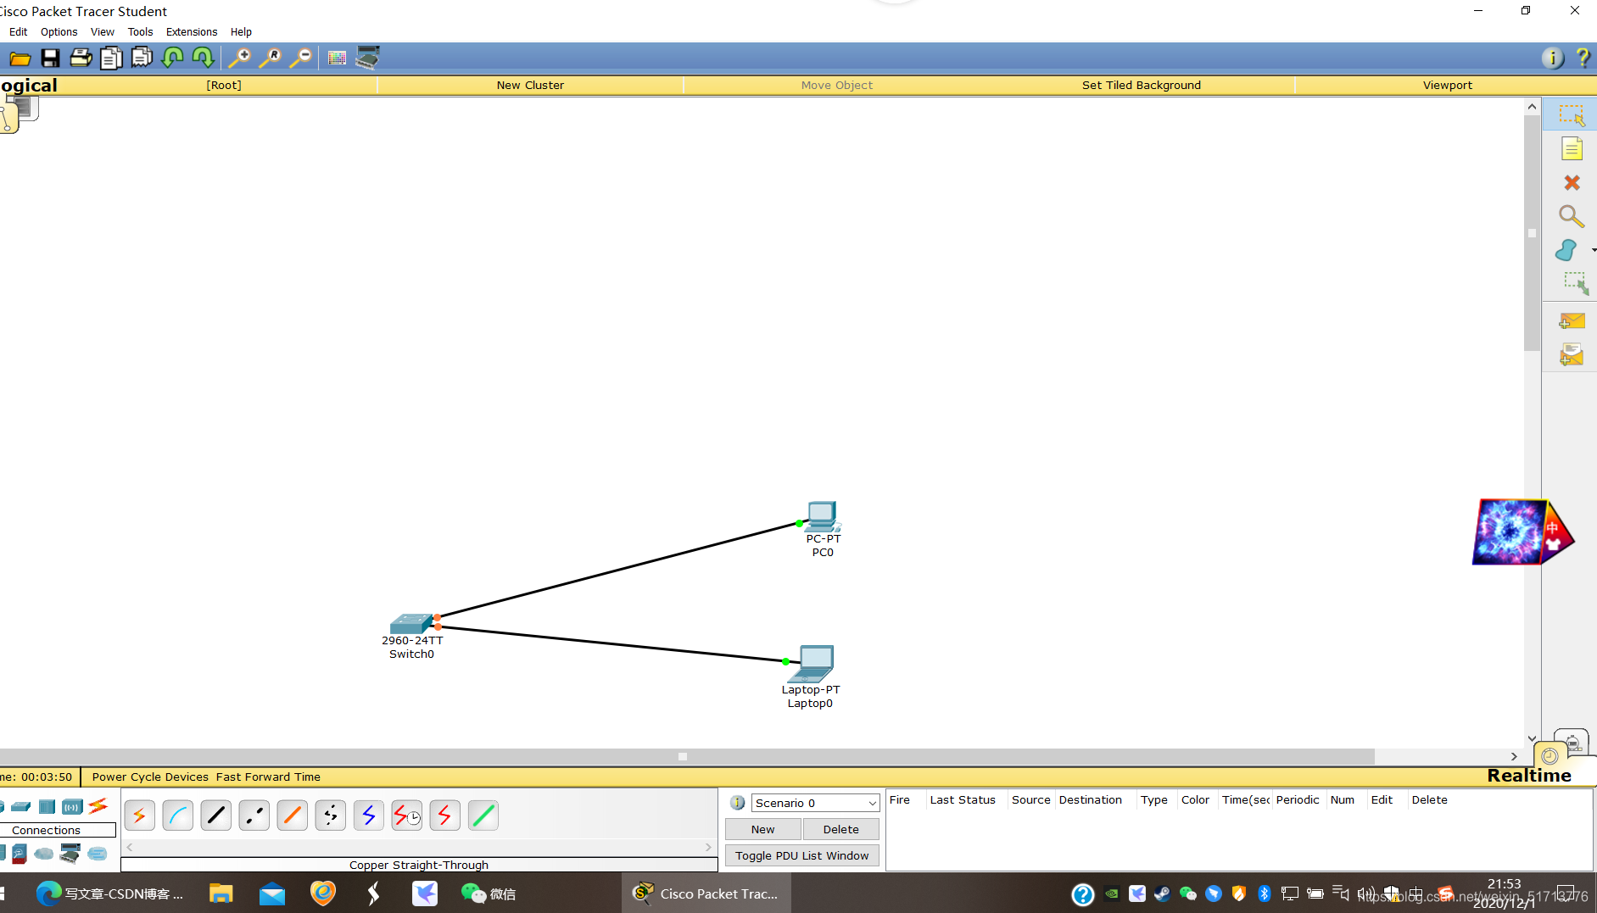Select the WAN Emulation cloud category
Viewport: 1597px width, 913px height.
[x=44, y=854]
